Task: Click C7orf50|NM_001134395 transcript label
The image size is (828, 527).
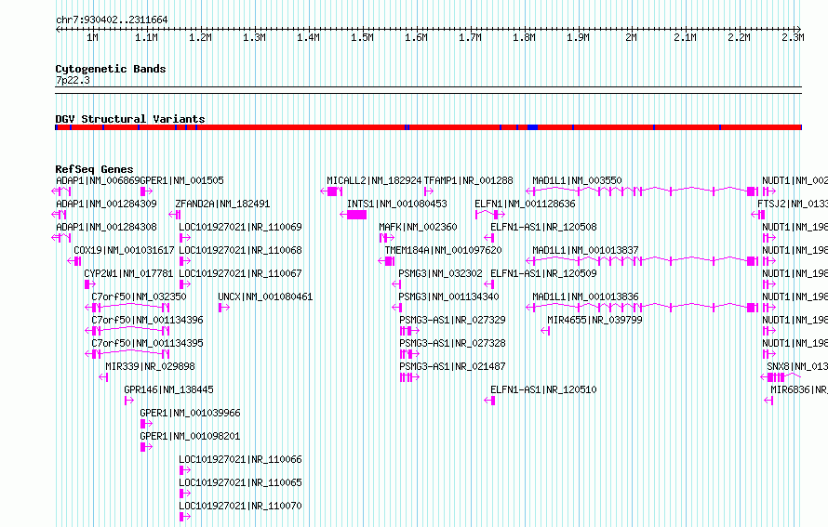Action: pos(147,343)
